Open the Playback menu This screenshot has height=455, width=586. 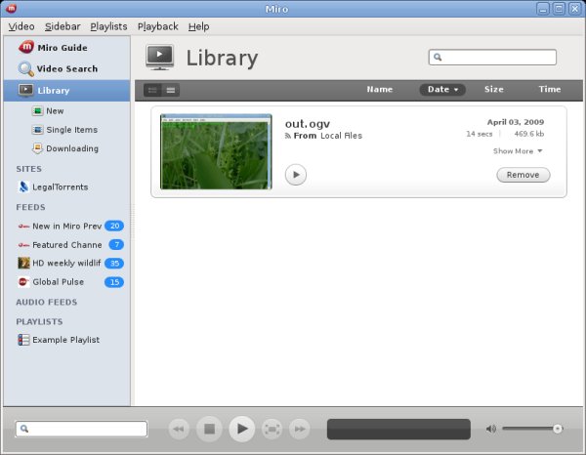(x=157, y=26)
